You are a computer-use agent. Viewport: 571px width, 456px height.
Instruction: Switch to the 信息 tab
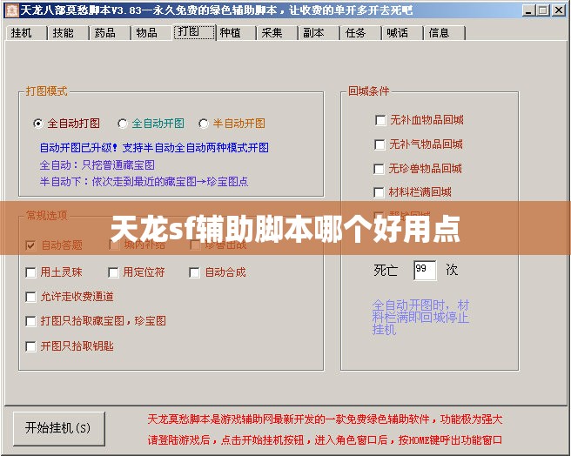(x=444, y=33)
